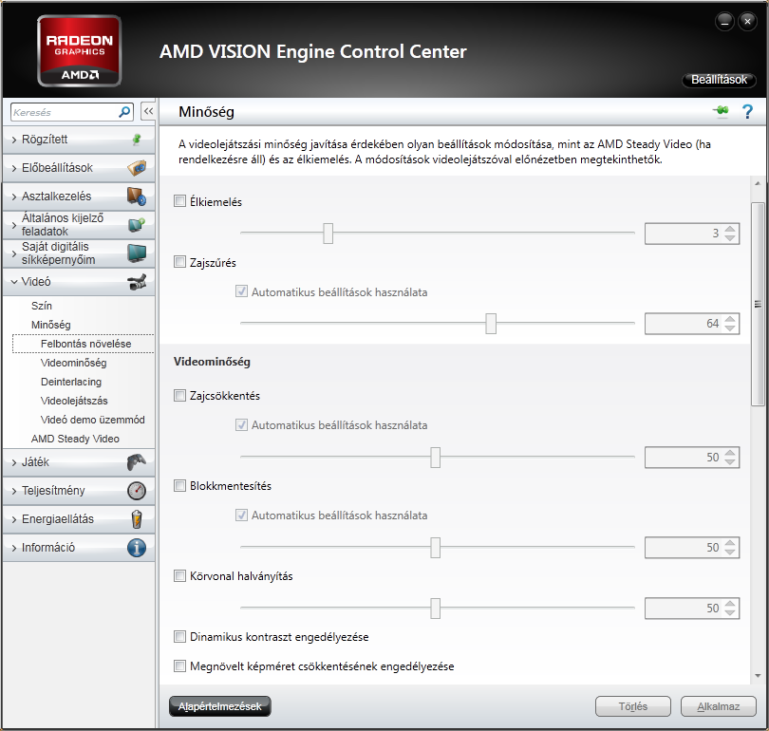Click the Teljesítmény gauge icon
The width and height of the screenshot is (769, 731).
click(x=137, y=490)
